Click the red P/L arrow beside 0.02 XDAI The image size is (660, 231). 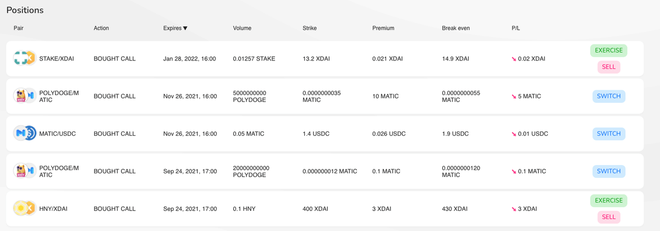pyautogui.click(x=514, y=58)
